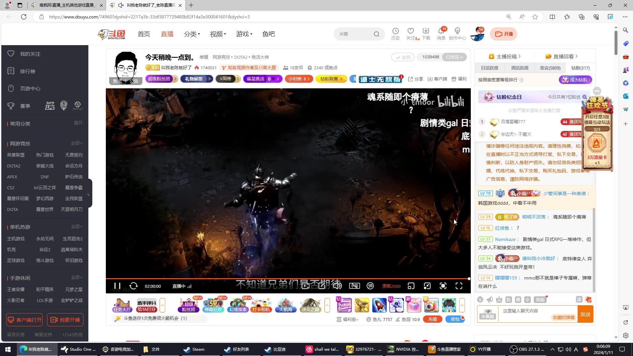Expand 常用分类 with 展开
The height and width of the screenshot is (356, 633).
78,123
